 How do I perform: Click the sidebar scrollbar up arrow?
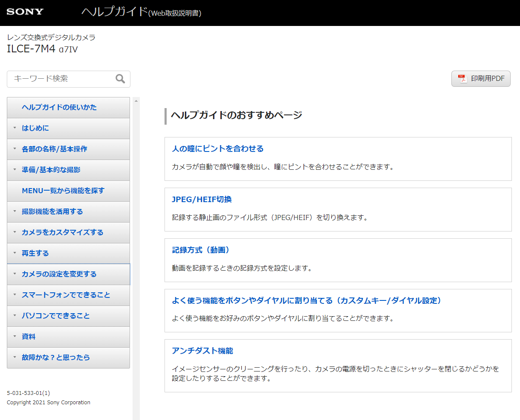(136, 101)
